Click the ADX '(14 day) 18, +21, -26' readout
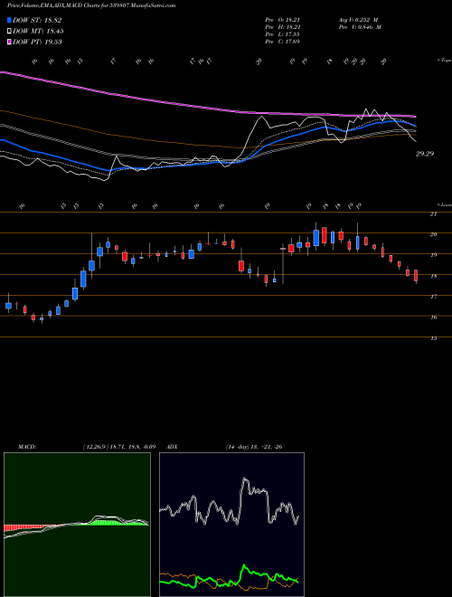Viewport: 452px width, 597px height. (x=254, y=447)
